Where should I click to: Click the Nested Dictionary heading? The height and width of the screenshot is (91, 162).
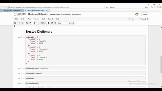[39, 32]
